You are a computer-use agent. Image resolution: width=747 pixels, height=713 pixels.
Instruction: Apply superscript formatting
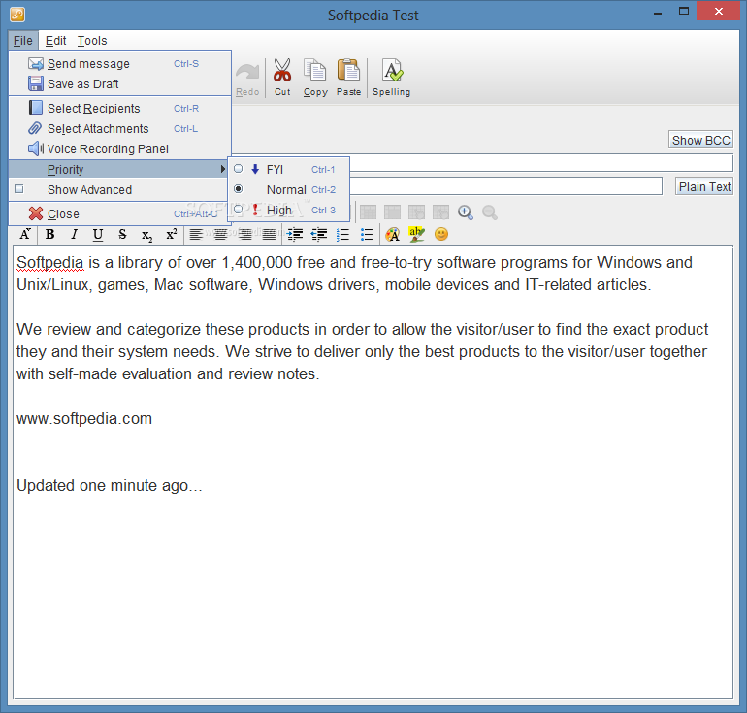point(172,234)
